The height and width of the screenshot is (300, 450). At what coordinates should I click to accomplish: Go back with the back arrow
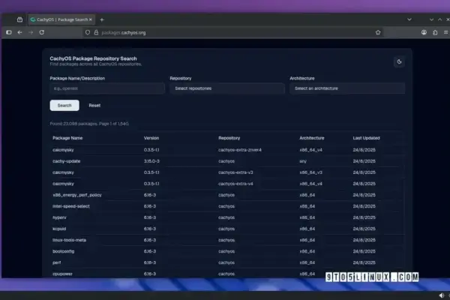(x=19, y=32)
